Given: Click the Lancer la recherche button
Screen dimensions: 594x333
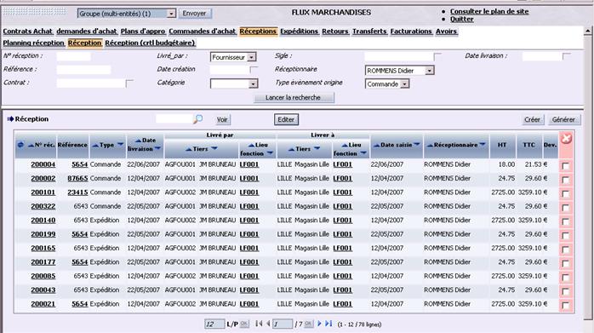Looking at the screenshot, I should pos(294,97).
